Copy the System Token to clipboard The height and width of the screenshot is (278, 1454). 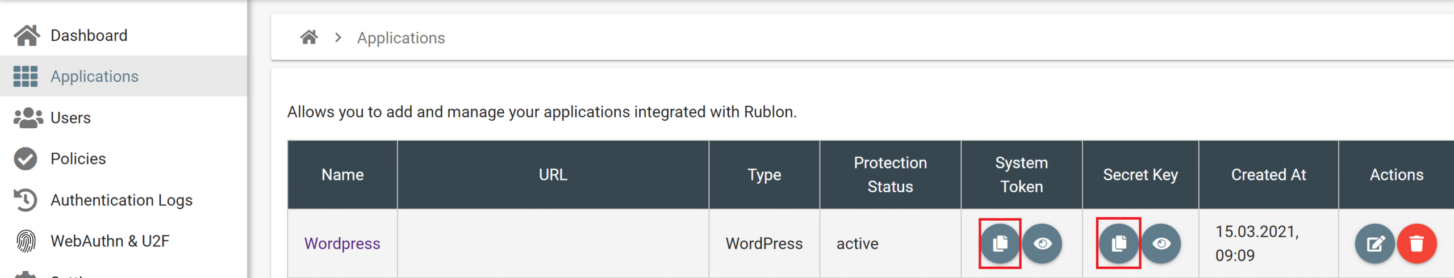1000,243
